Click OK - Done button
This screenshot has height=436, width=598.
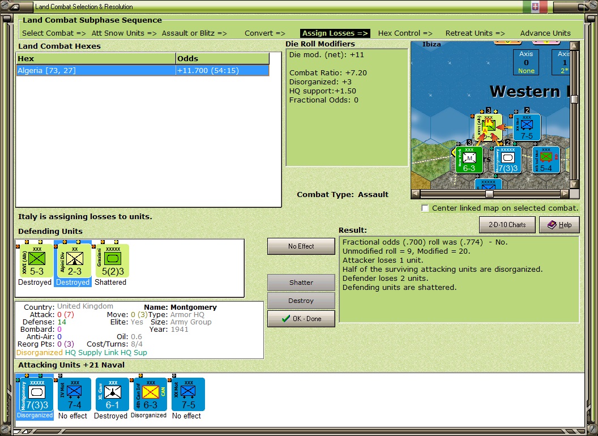tap(301, 319)
